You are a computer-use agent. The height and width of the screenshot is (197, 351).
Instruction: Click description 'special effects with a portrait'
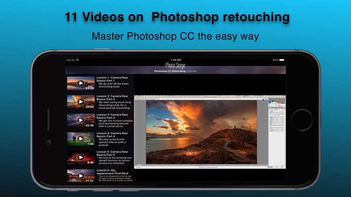112,142
